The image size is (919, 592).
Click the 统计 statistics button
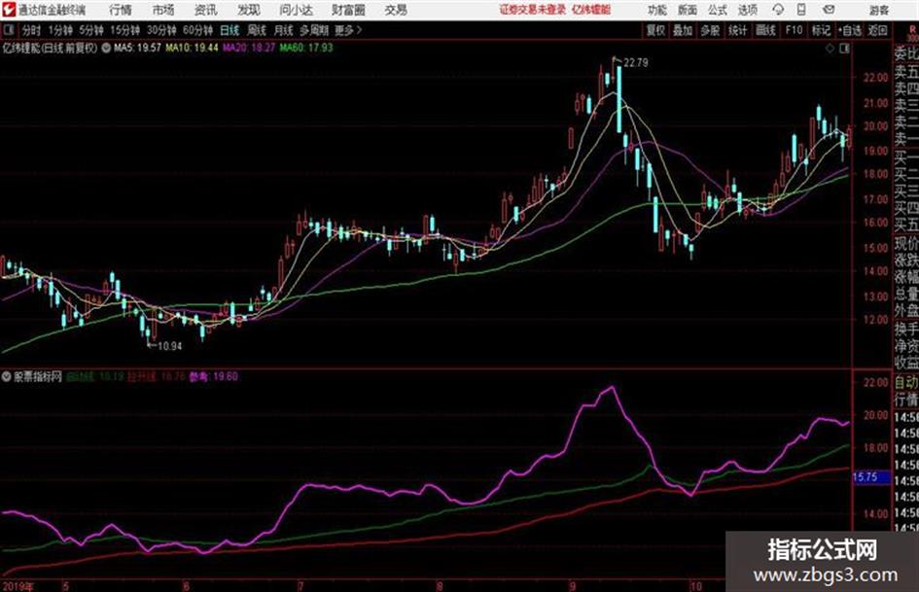[737, 30]
